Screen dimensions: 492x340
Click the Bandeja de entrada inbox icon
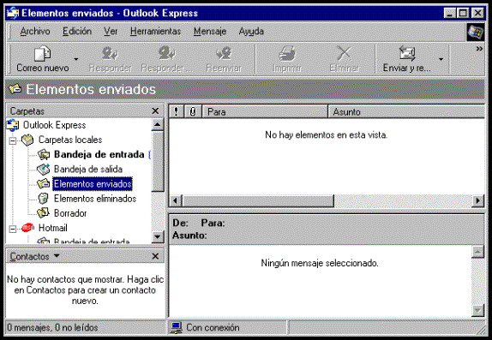click(44, 154)
